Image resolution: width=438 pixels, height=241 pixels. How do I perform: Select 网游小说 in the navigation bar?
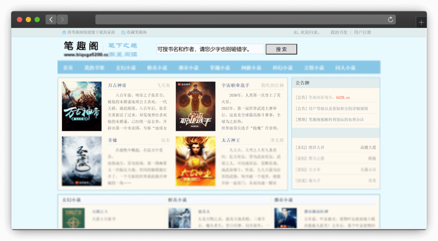click(x=251, y=68)
